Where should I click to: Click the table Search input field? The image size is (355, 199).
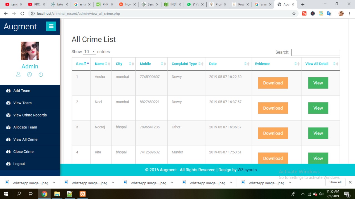coord(315,52)
